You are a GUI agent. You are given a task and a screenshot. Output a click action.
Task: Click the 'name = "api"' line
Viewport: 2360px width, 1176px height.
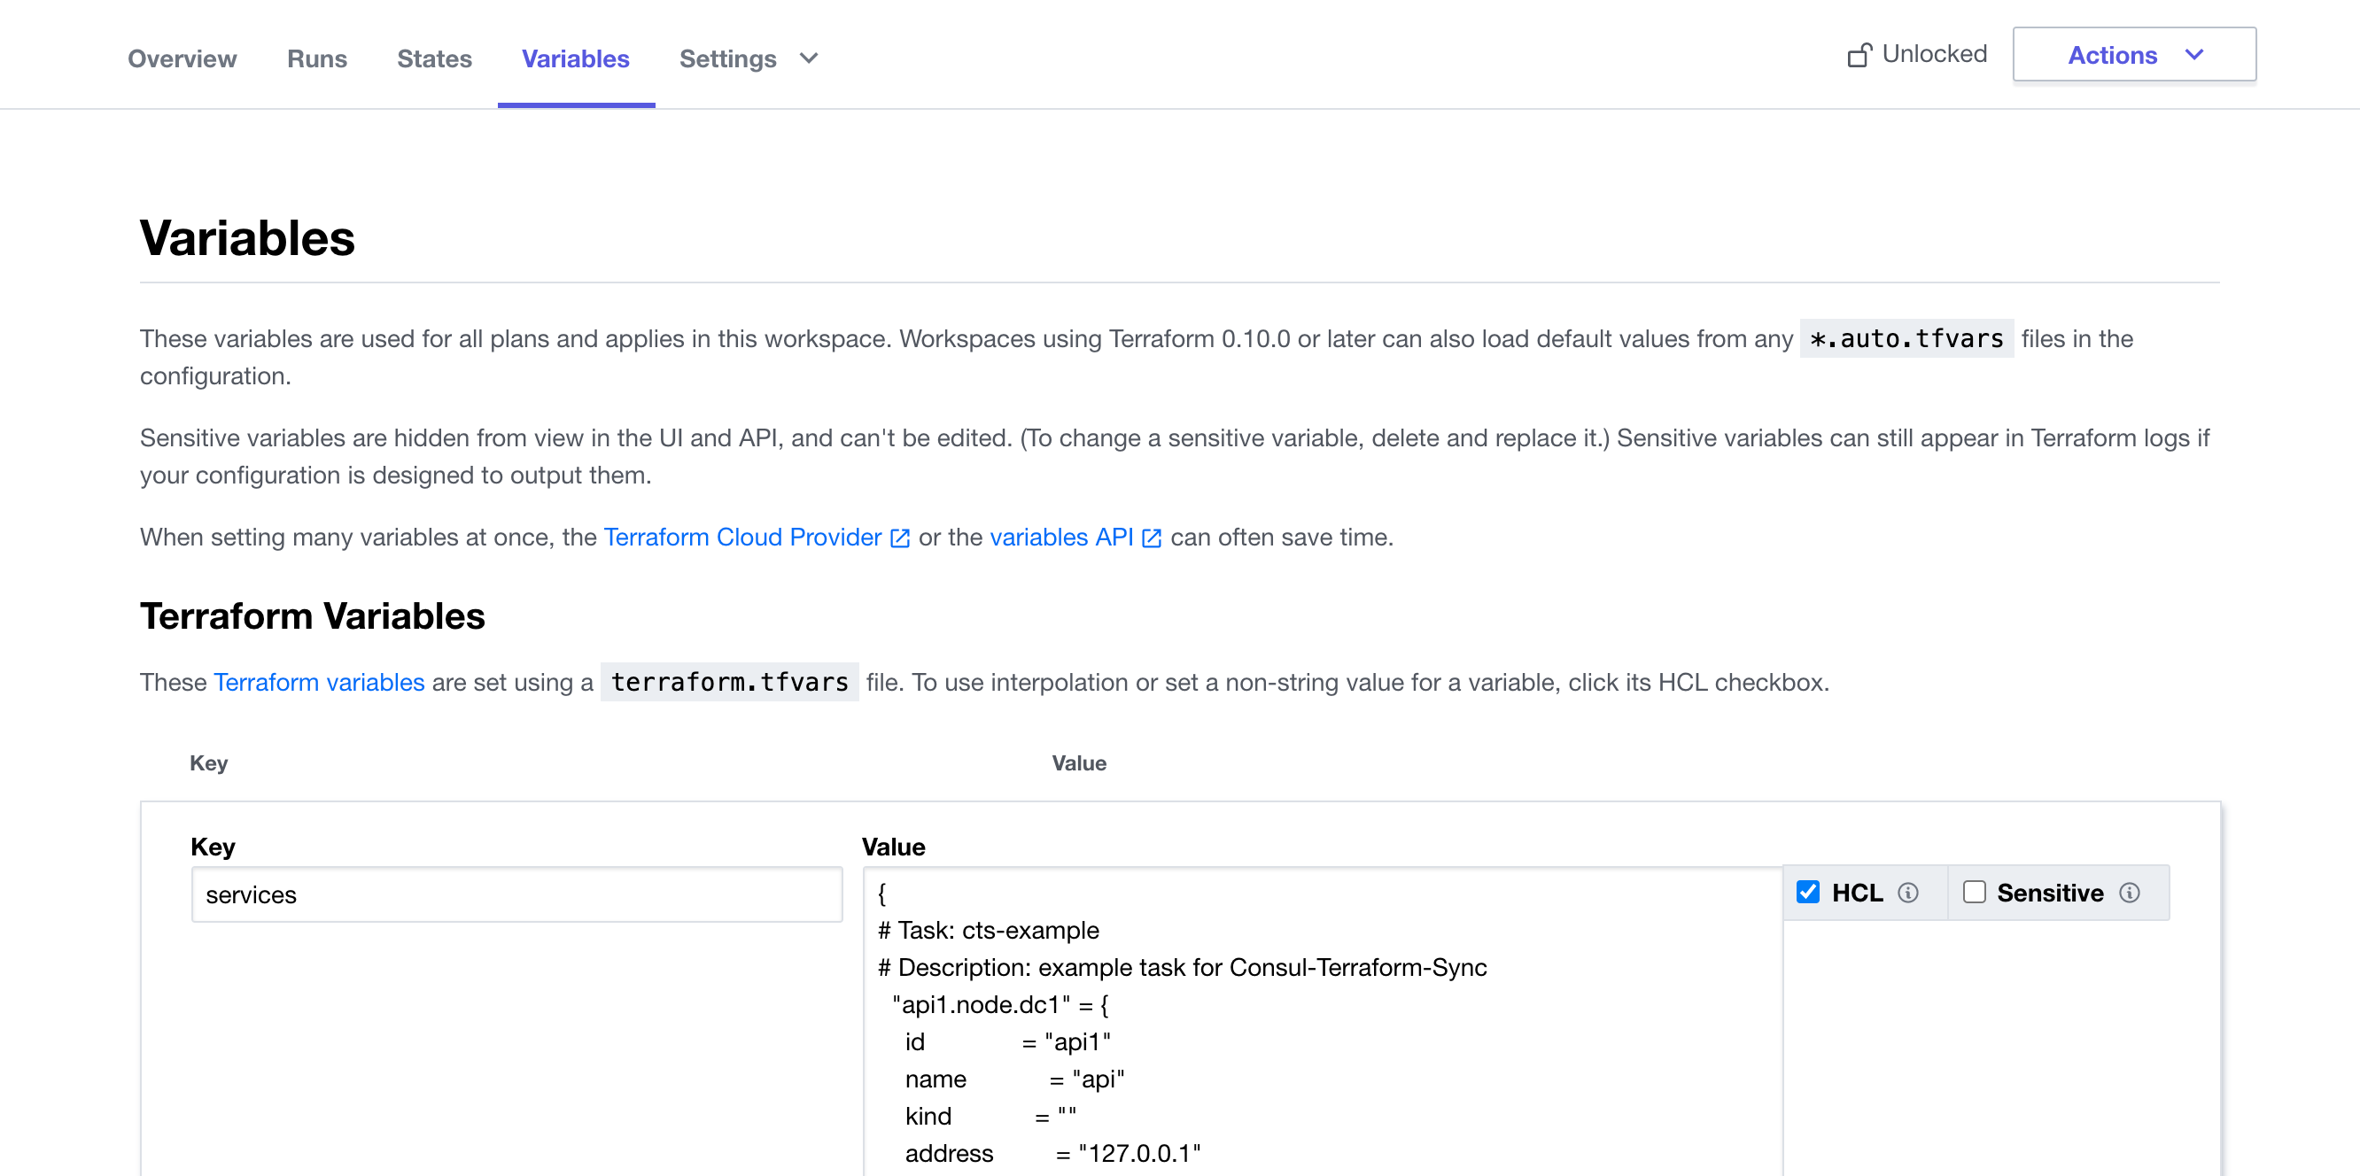pos(1014,1079)
